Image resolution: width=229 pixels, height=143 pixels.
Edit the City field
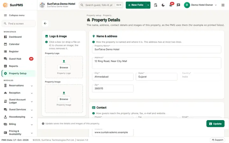tap(113, 77)
